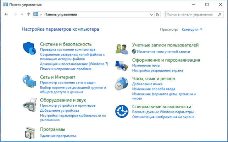Open Сохранение резервных копий файлов link

72,57
